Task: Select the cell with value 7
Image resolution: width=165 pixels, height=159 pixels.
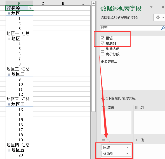Action: coord(19,59)
